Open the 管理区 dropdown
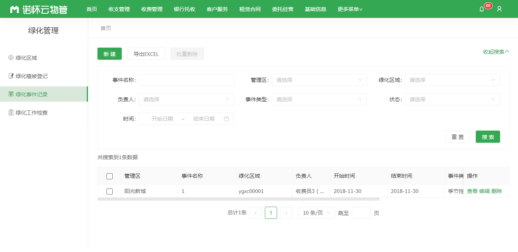 [319, 80]
